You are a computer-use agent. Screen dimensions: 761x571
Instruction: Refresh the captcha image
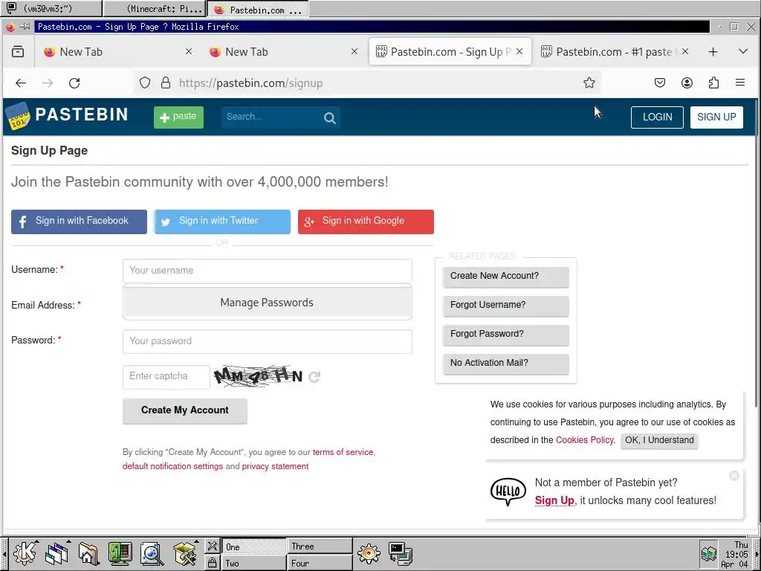tap(314, 377)
